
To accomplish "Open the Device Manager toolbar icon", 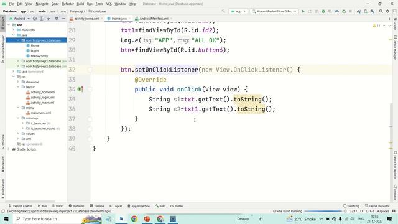I will click(x=366, y=11).
